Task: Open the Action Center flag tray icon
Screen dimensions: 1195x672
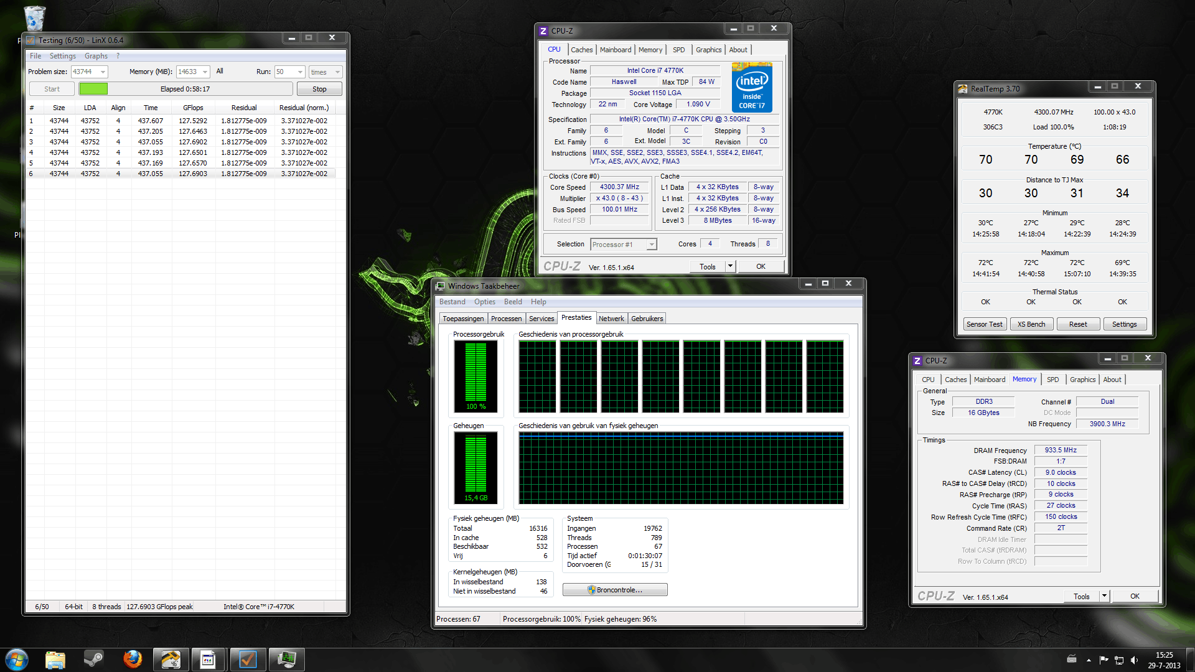Action: pos(1104,660)
